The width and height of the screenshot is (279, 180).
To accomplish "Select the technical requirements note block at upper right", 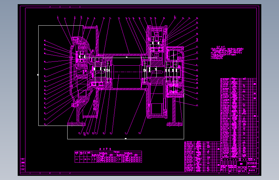I will 227,53.
